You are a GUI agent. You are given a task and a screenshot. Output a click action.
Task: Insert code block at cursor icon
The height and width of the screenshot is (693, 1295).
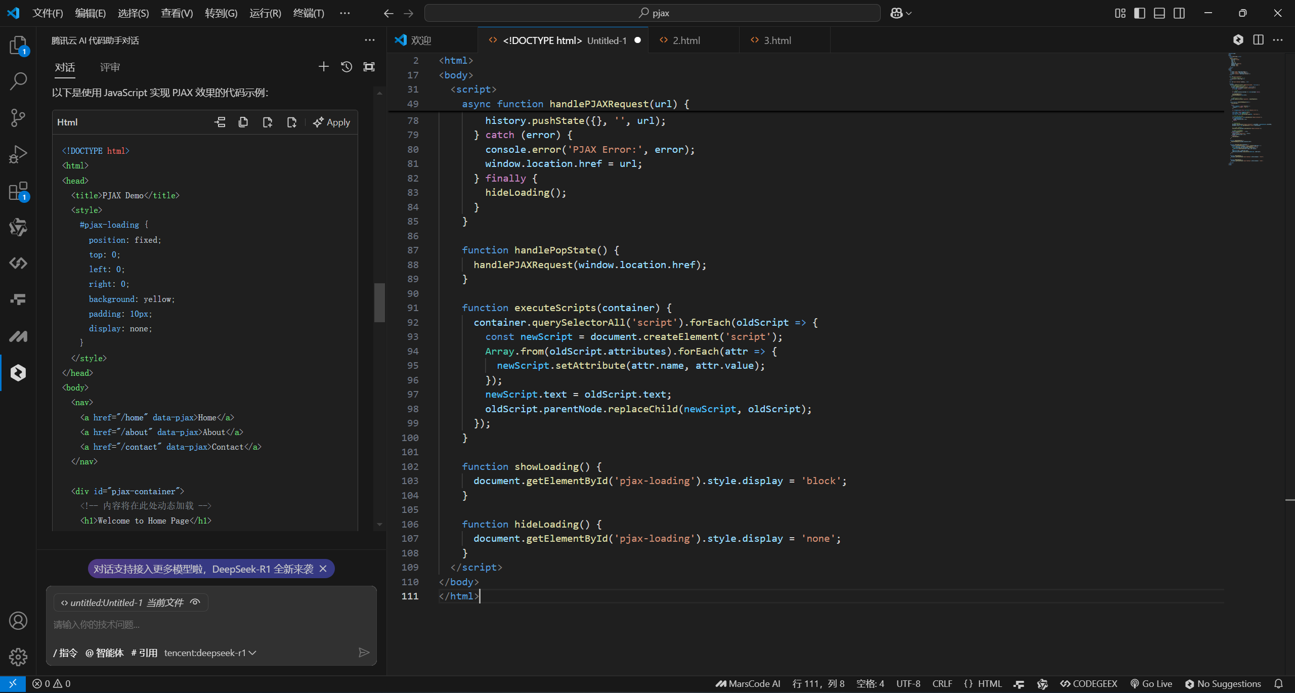pos(220,122)
